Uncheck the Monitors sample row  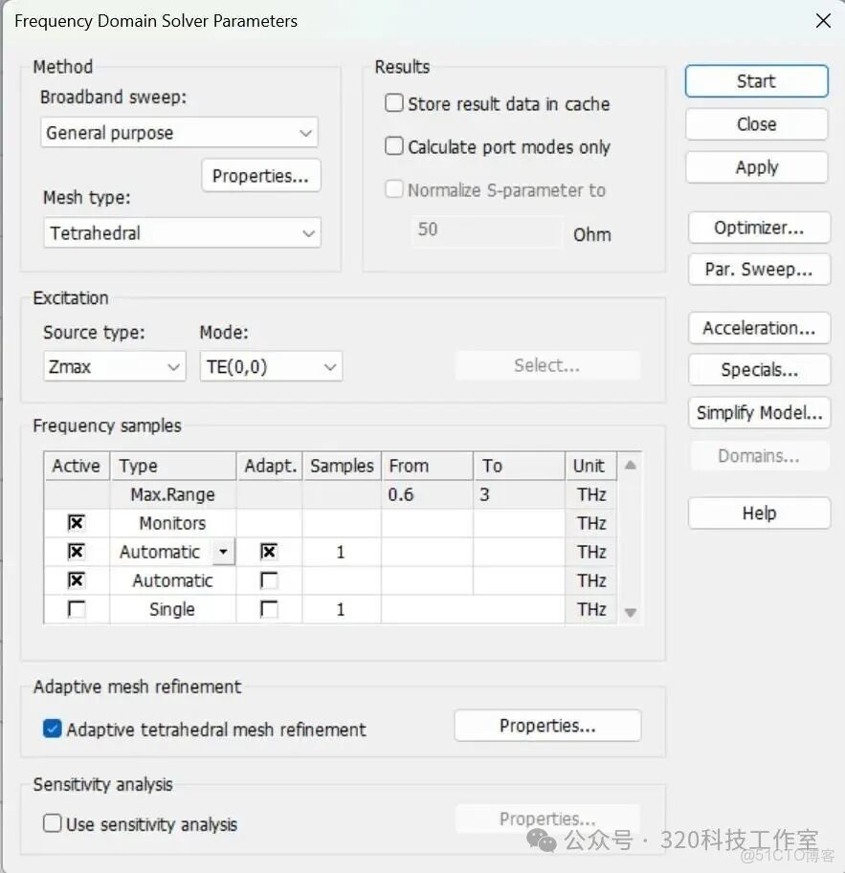tap(76, 523)
